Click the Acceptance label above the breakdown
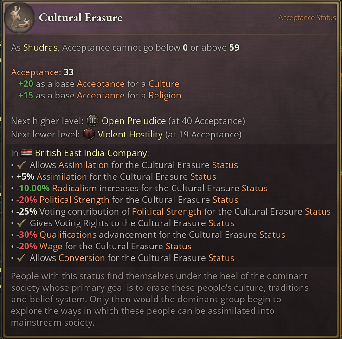 (35, 72)
